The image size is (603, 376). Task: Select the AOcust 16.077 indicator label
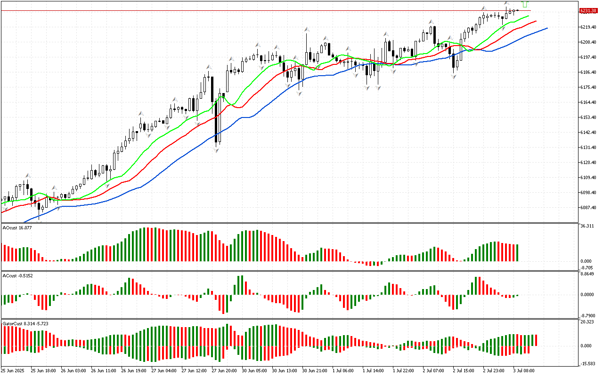pyautogui.click(x=17, y=227)
